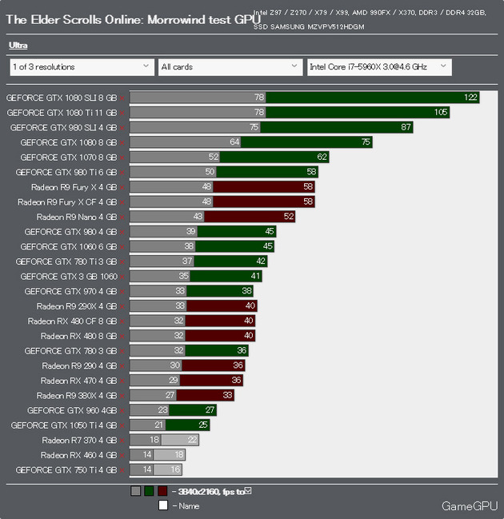Expand the All cards dropdown

[230, 67]
